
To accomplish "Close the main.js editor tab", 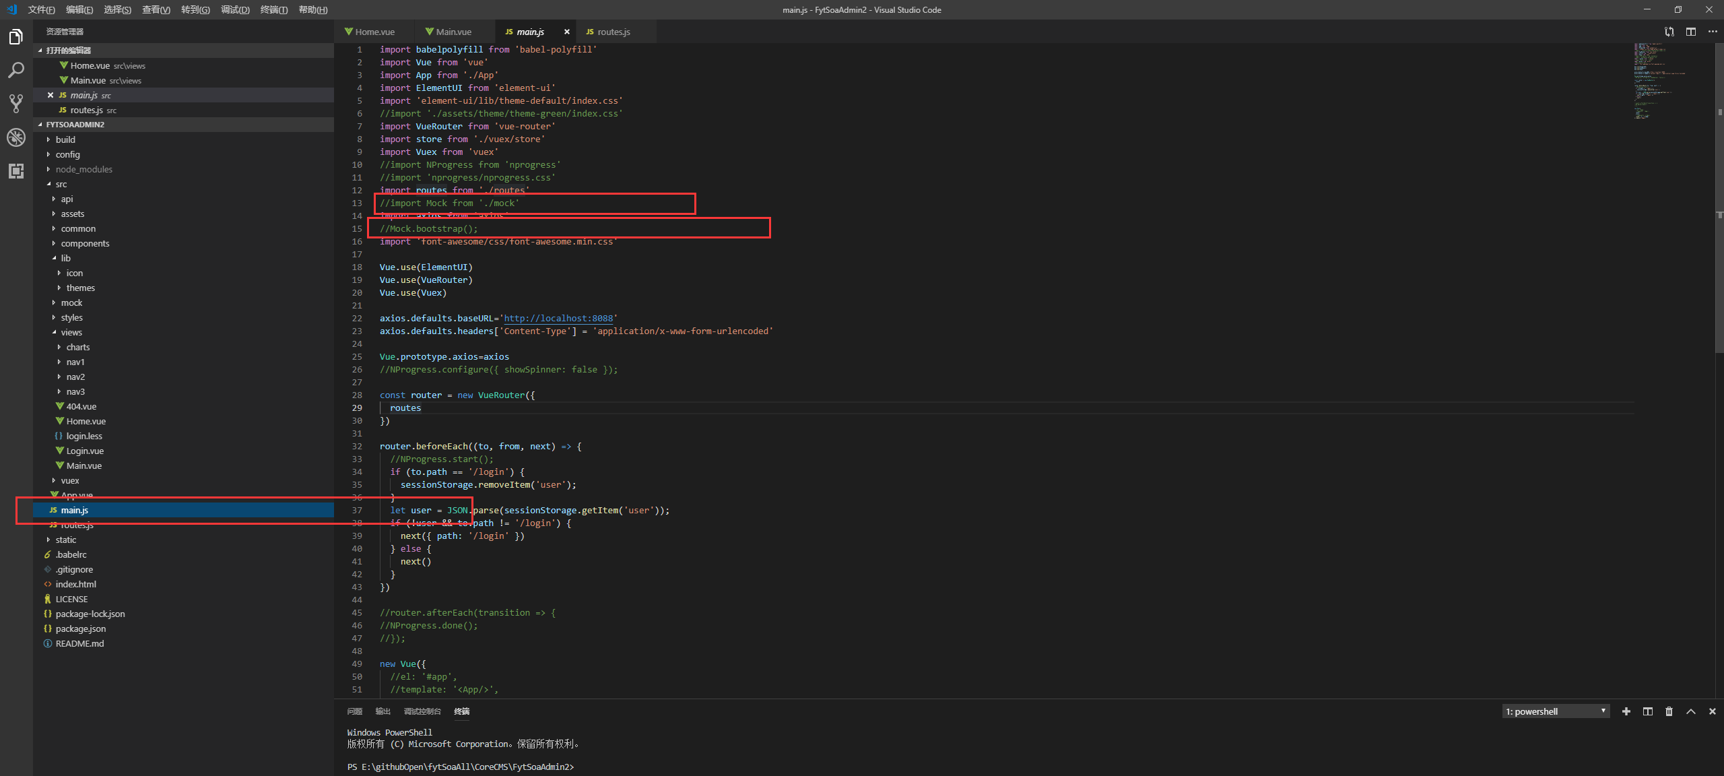I will pyautogui.click(x=566, y=32).
